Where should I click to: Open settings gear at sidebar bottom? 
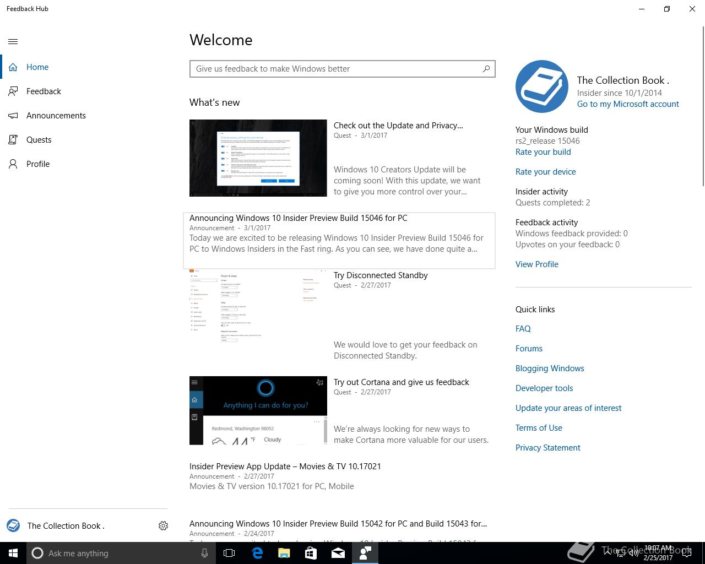[x=163, y=526]
